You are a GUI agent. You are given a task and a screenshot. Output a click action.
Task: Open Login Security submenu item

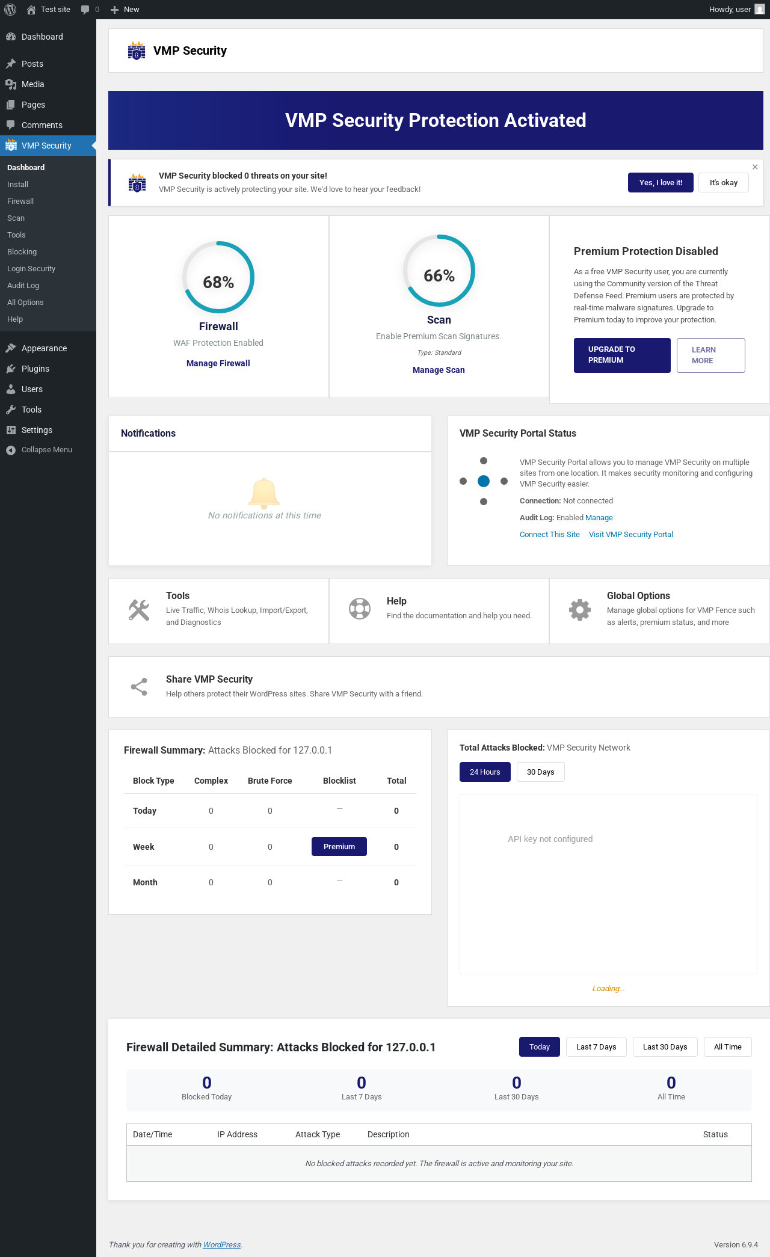[31, 269]
